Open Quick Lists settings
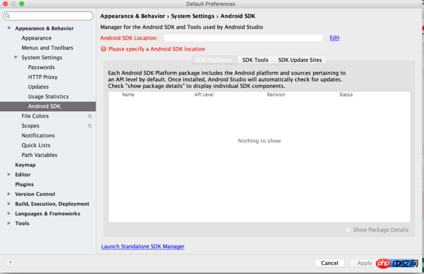This screenshot has width=424, height=274. coord(36,145)
